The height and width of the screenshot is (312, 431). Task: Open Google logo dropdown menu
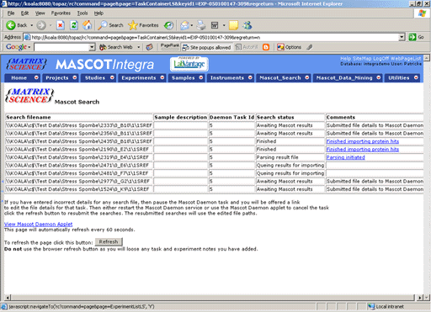(x=19, y=47)
